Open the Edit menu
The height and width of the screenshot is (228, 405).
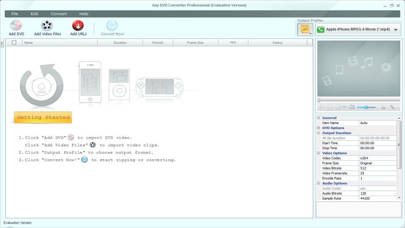point(34,14)
